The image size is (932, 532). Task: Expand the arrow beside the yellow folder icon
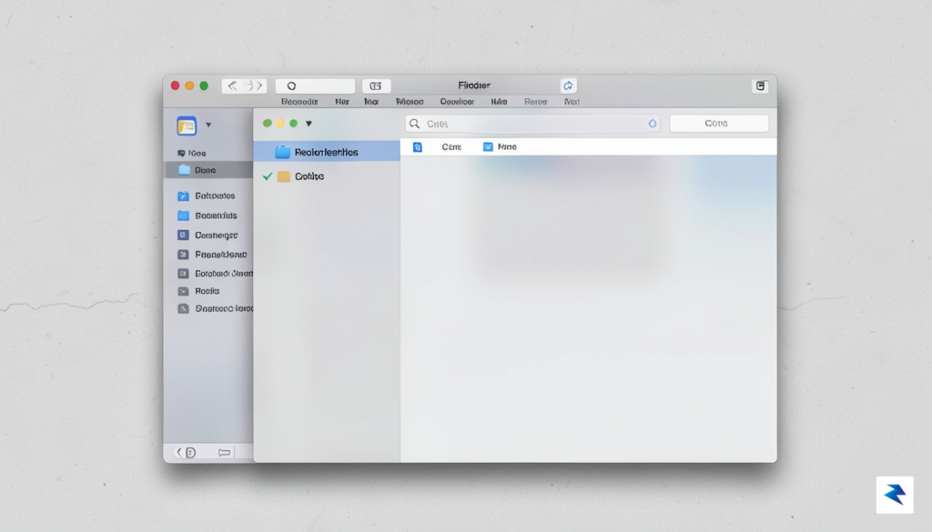[208, 125]
